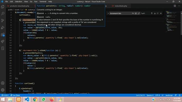The height and width of the screenshot is (102, 182).
Task: Toggle Use Regular Expression in find widget
Action: click(139, 13)
